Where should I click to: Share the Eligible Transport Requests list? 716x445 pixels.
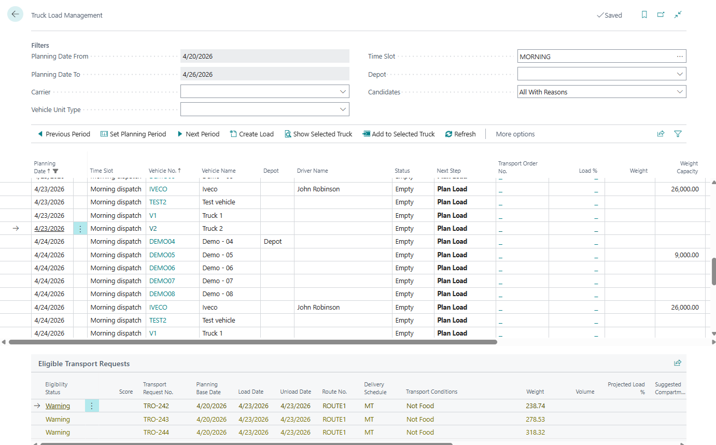click(x=678, y=363)
